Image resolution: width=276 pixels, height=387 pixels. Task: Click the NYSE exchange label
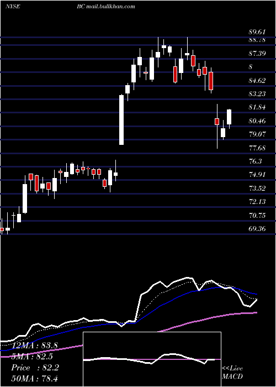click(x=12, y=7)
